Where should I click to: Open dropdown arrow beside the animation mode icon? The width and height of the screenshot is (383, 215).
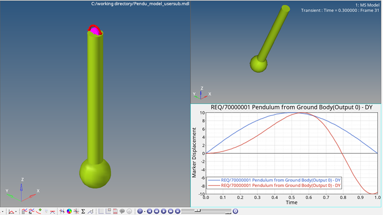tap(145, 211)
